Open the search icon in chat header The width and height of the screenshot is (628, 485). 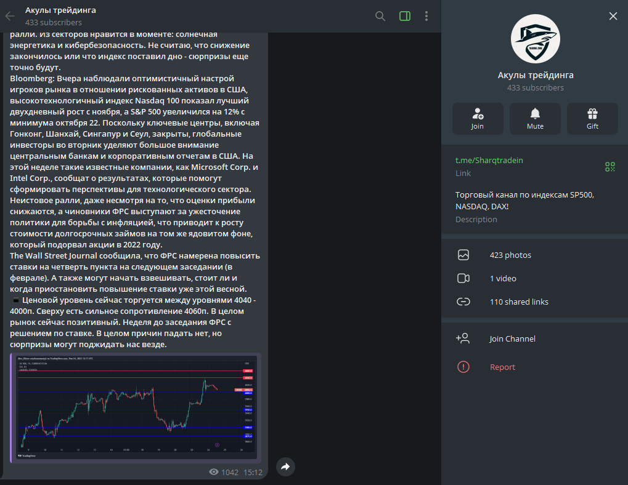pos(380,16)
